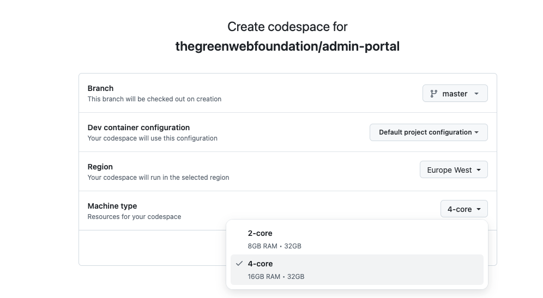The image size is (543, 298).
Task: Click the Branch section heading
Action: pos(100,88)
